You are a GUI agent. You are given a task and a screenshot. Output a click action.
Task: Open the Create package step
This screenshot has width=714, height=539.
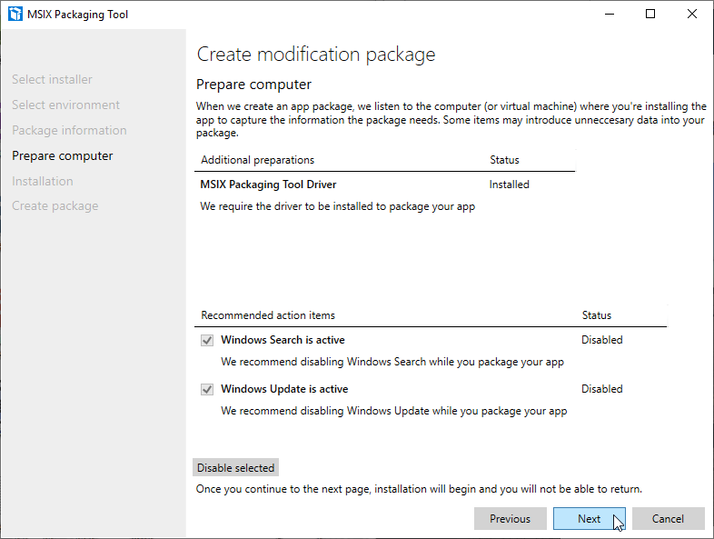point(55,206)
